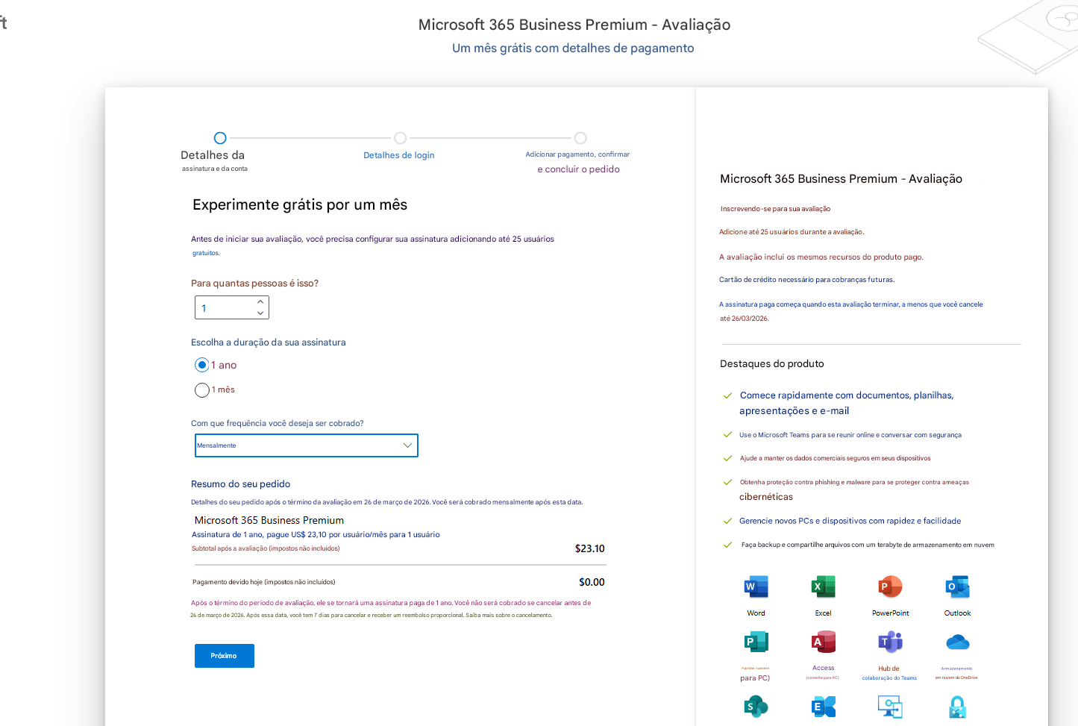The height and width of the screenshot is (726, 1078).
Task: Click Gerencie novos PCs e dispositivos highlight
Action: (x=850, y=521)
